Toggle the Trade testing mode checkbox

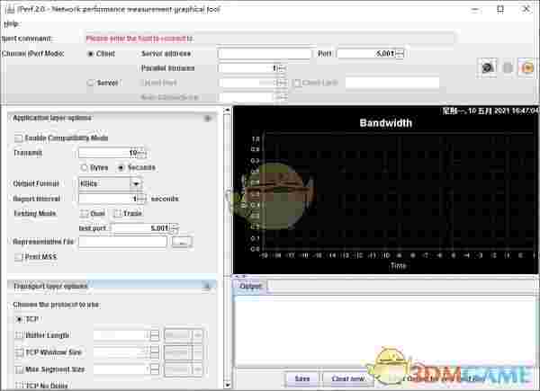[118, 214]
